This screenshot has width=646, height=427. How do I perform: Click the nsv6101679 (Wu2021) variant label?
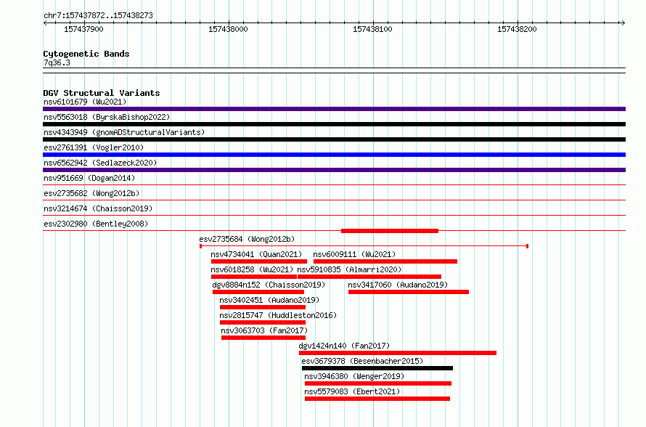tap(85, 102)
